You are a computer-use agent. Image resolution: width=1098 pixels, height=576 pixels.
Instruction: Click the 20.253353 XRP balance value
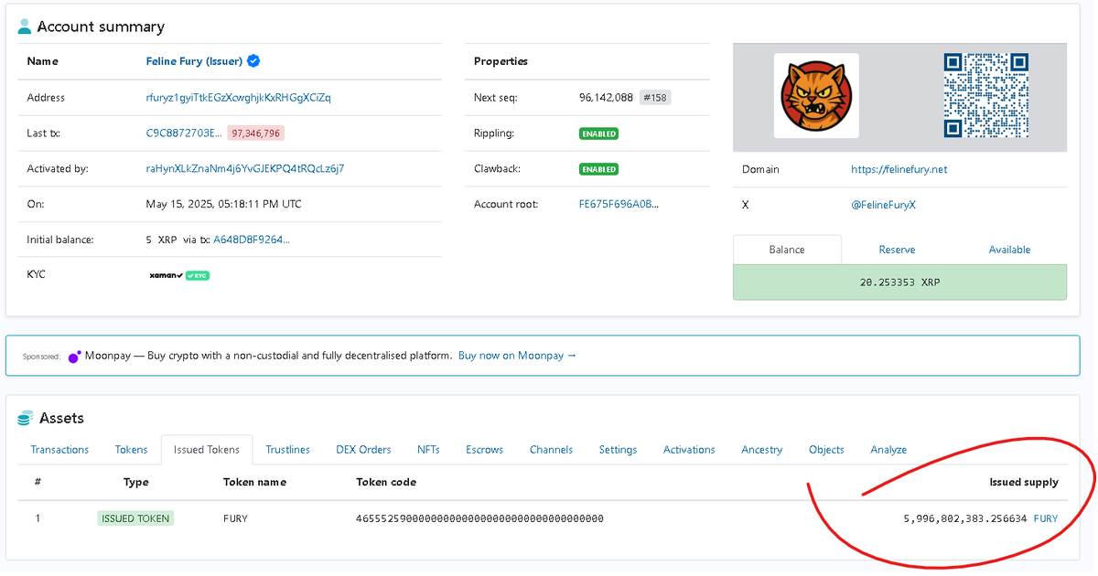(x=899, y=283)
